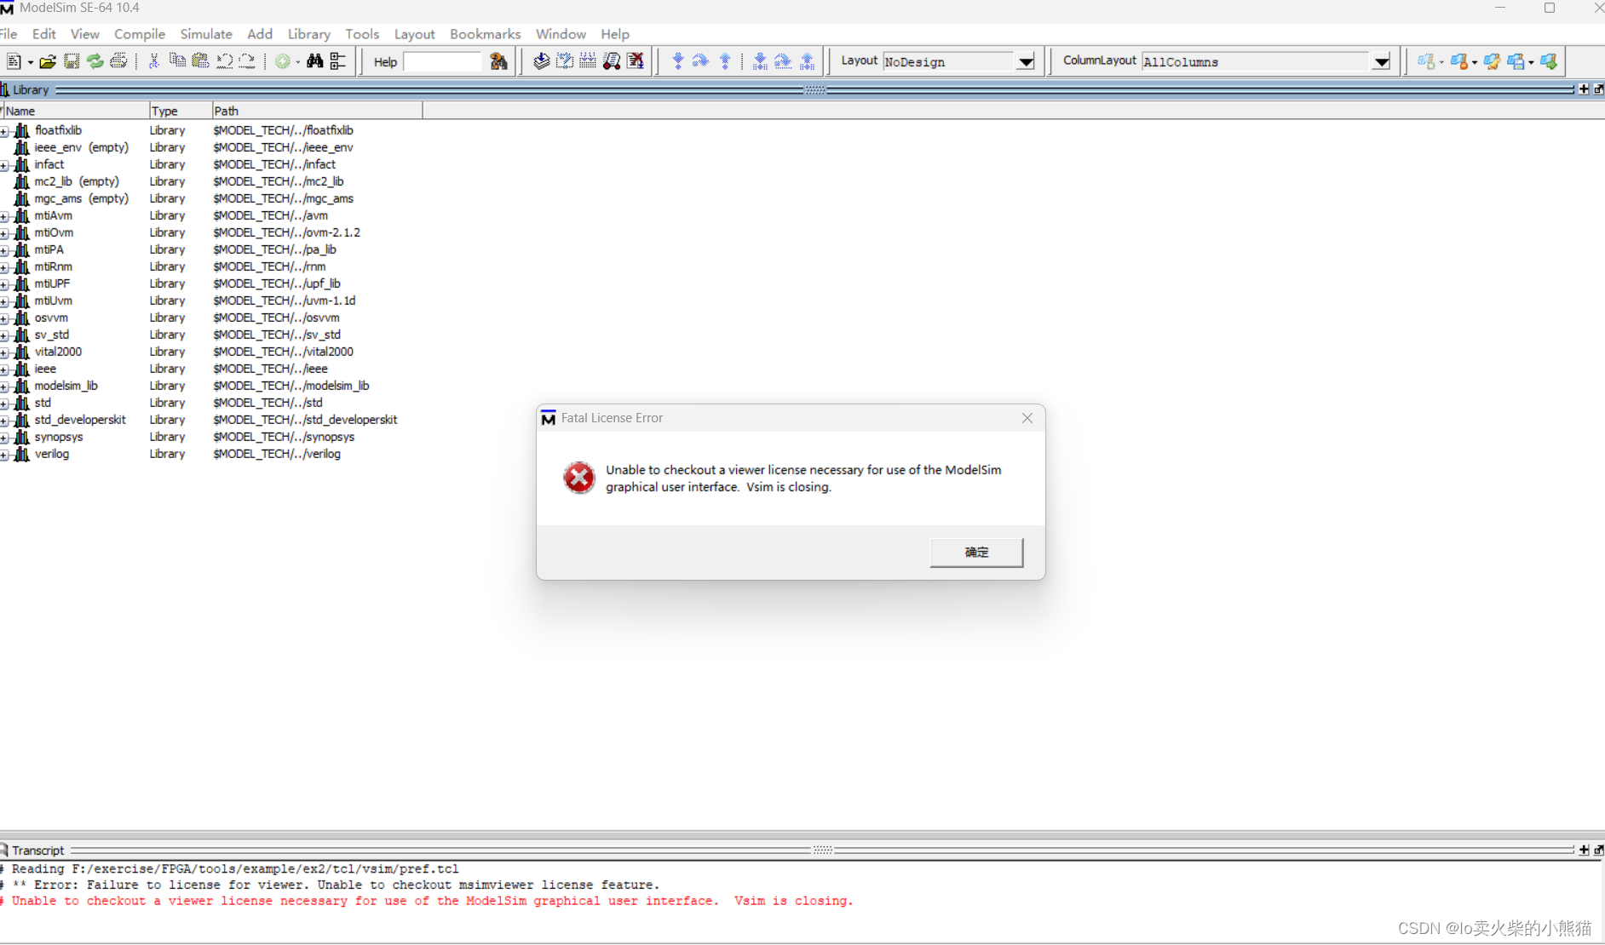Viewport: 1605px width, 945px height.
Task: Click the Collapse All tree icon
Action: (x=338, y=61)
